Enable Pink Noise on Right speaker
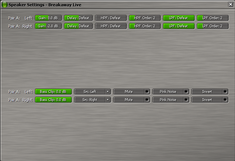The width and height of the screenshot is (235, 161). pyautogui.click(x=170, y=100)
